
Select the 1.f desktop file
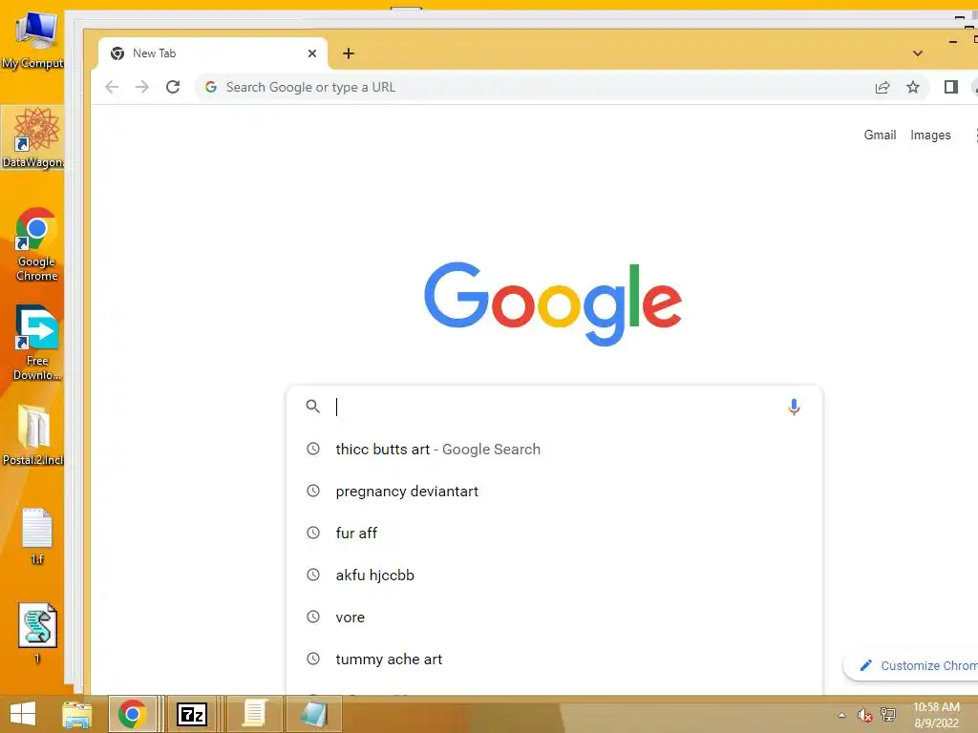point(37,536)
